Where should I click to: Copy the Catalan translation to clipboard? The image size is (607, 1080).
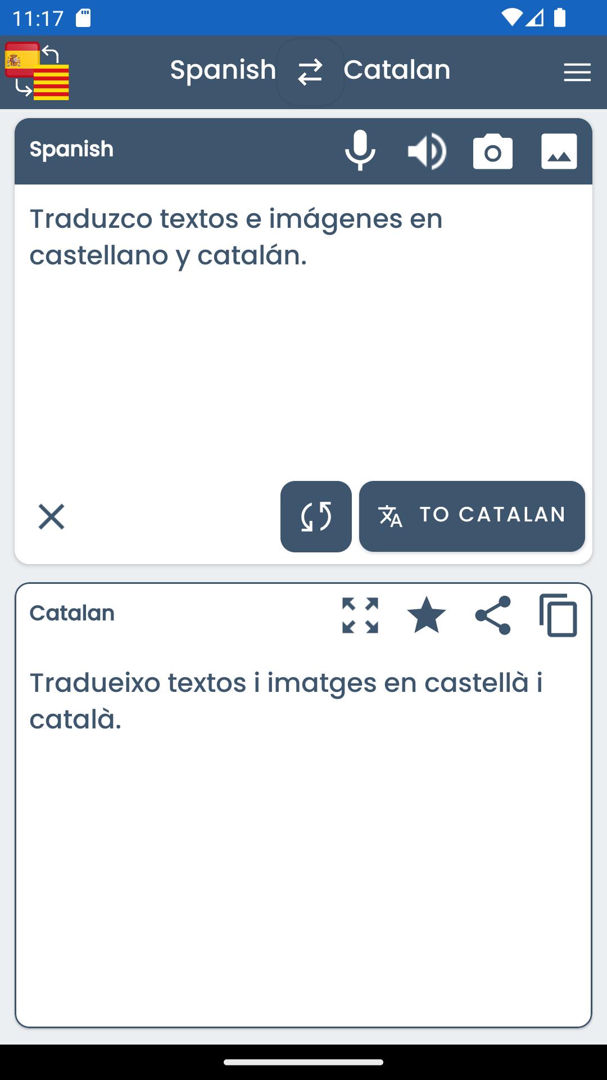(x=559, y=615)
